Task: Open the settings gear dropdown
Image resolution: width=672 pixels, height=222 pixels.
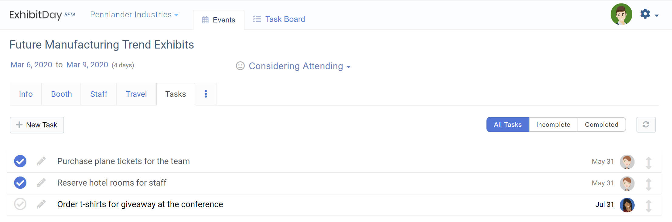Action: pos(649,14)
